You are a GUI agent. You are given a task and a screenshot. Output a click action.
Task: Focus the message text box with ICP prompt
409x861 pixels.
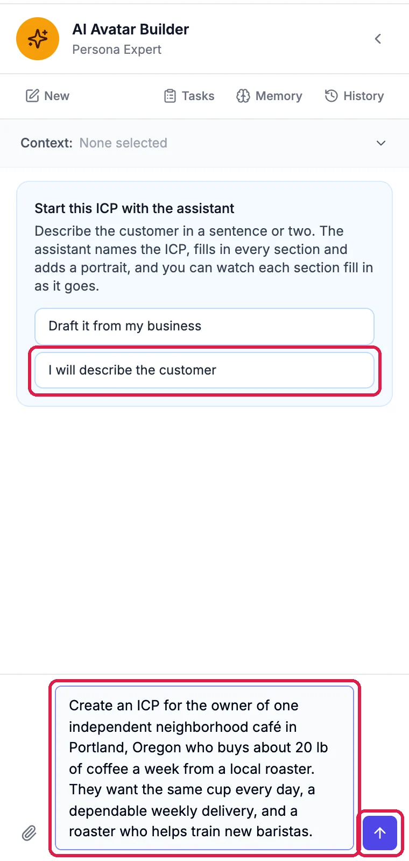tap(204, 768)
